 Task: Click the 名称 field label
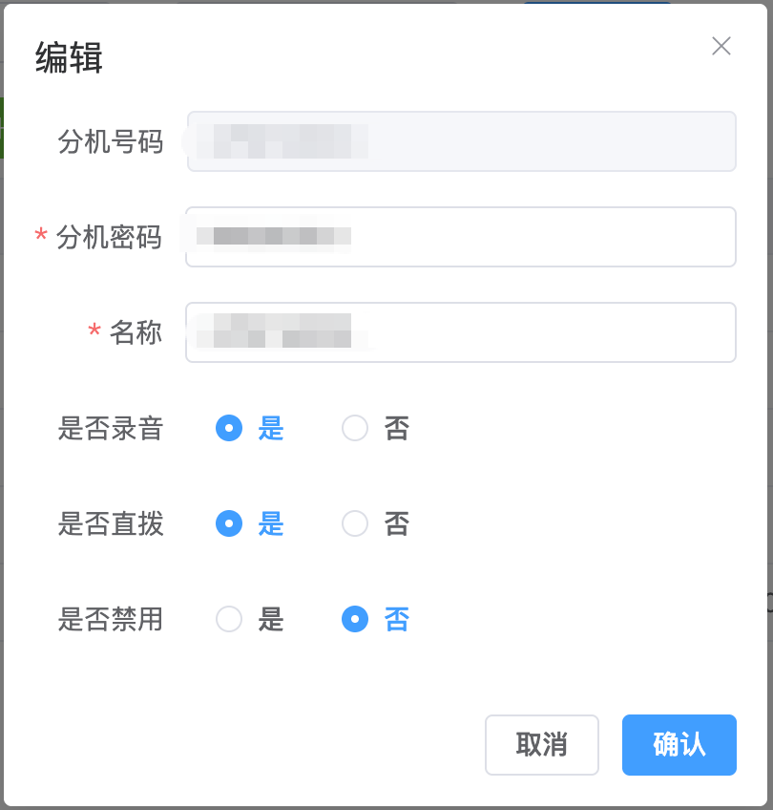(136, 332)
